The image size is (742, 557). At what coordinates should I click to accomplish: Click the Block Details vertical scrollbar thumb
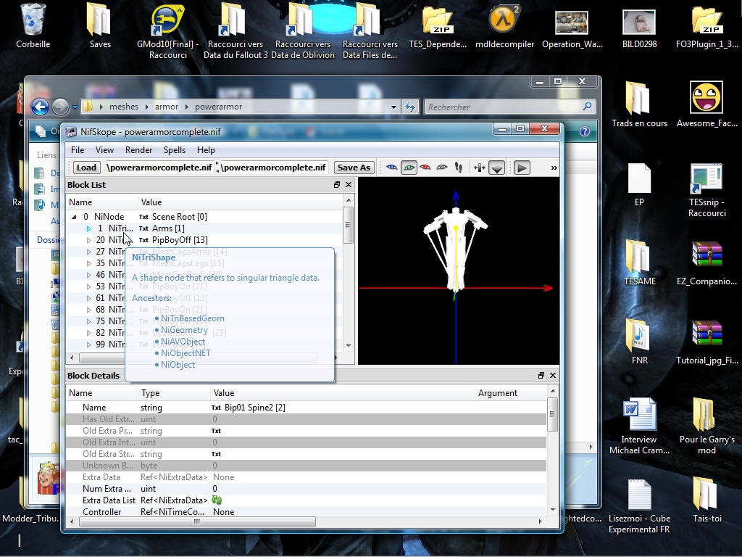tap(553, 414)
